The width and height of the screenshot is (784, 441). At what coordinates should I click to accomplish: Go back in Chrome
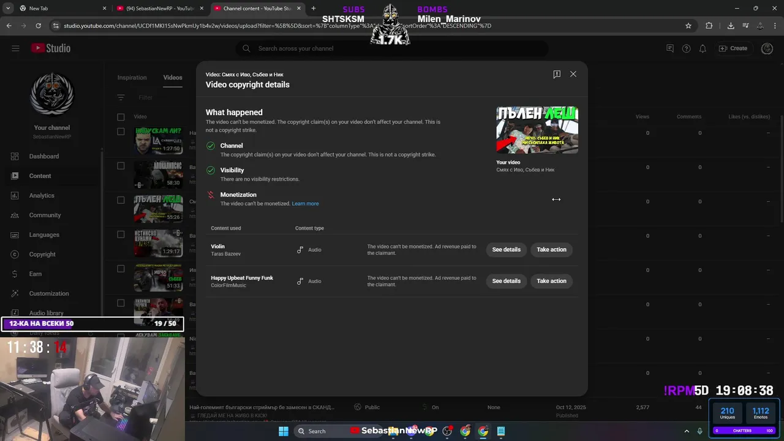[x=9, y=26]
